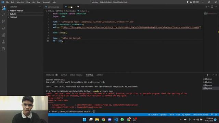
Task: Switch to the DEBUG CONSOLE tab
Action: coord(76,75)
